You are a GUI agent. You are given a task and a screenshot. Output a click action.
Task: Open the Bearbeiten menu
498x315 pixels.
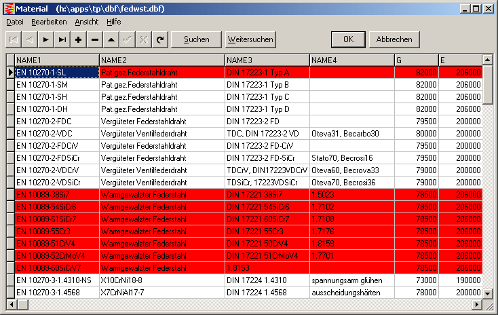(49, 22)
